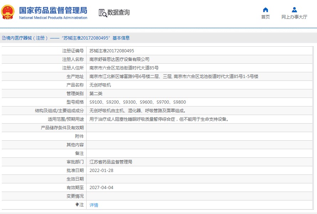Screen dimensions: 317x214
Task: Click the 首页 label
Action: pyautogui.click(x=265, y=17)
